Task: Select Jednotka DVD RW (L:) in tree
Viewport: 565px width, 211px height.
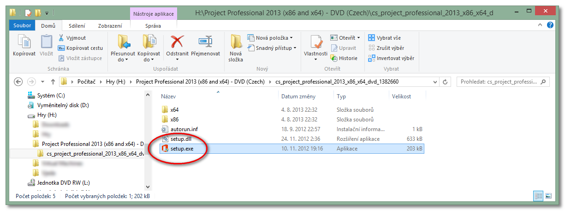Action: click(58, 183)
